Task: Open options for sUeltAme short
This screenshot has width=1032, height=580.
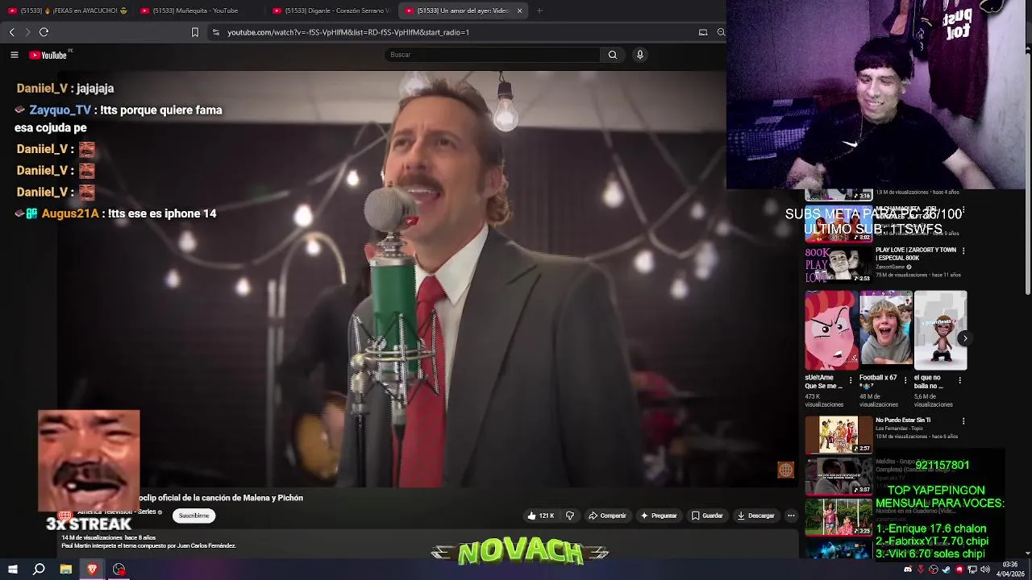Action: pyautogui.click(x=851, y=380)
